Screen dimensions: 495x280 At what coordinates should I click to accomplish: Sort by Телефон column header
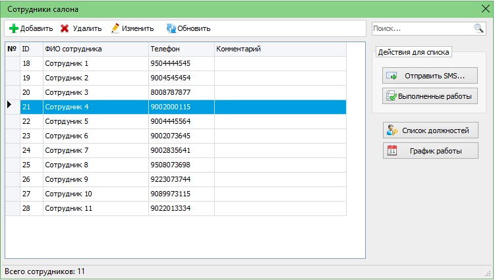181,49
